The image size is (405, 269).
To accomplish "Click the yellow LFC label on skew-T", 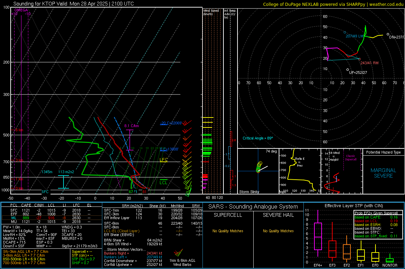I will point(163,160).
